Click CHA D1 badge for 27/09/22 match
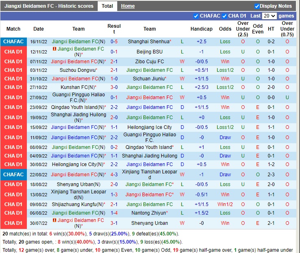The image size is (300, 253). (x=13, y=98)
